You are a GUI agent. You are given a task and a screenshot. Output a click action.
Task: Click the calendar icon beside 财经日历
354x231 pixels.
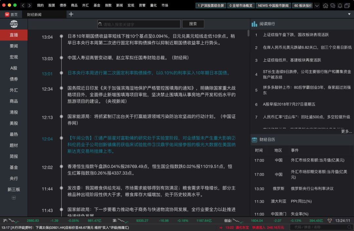tap(255, 140)
